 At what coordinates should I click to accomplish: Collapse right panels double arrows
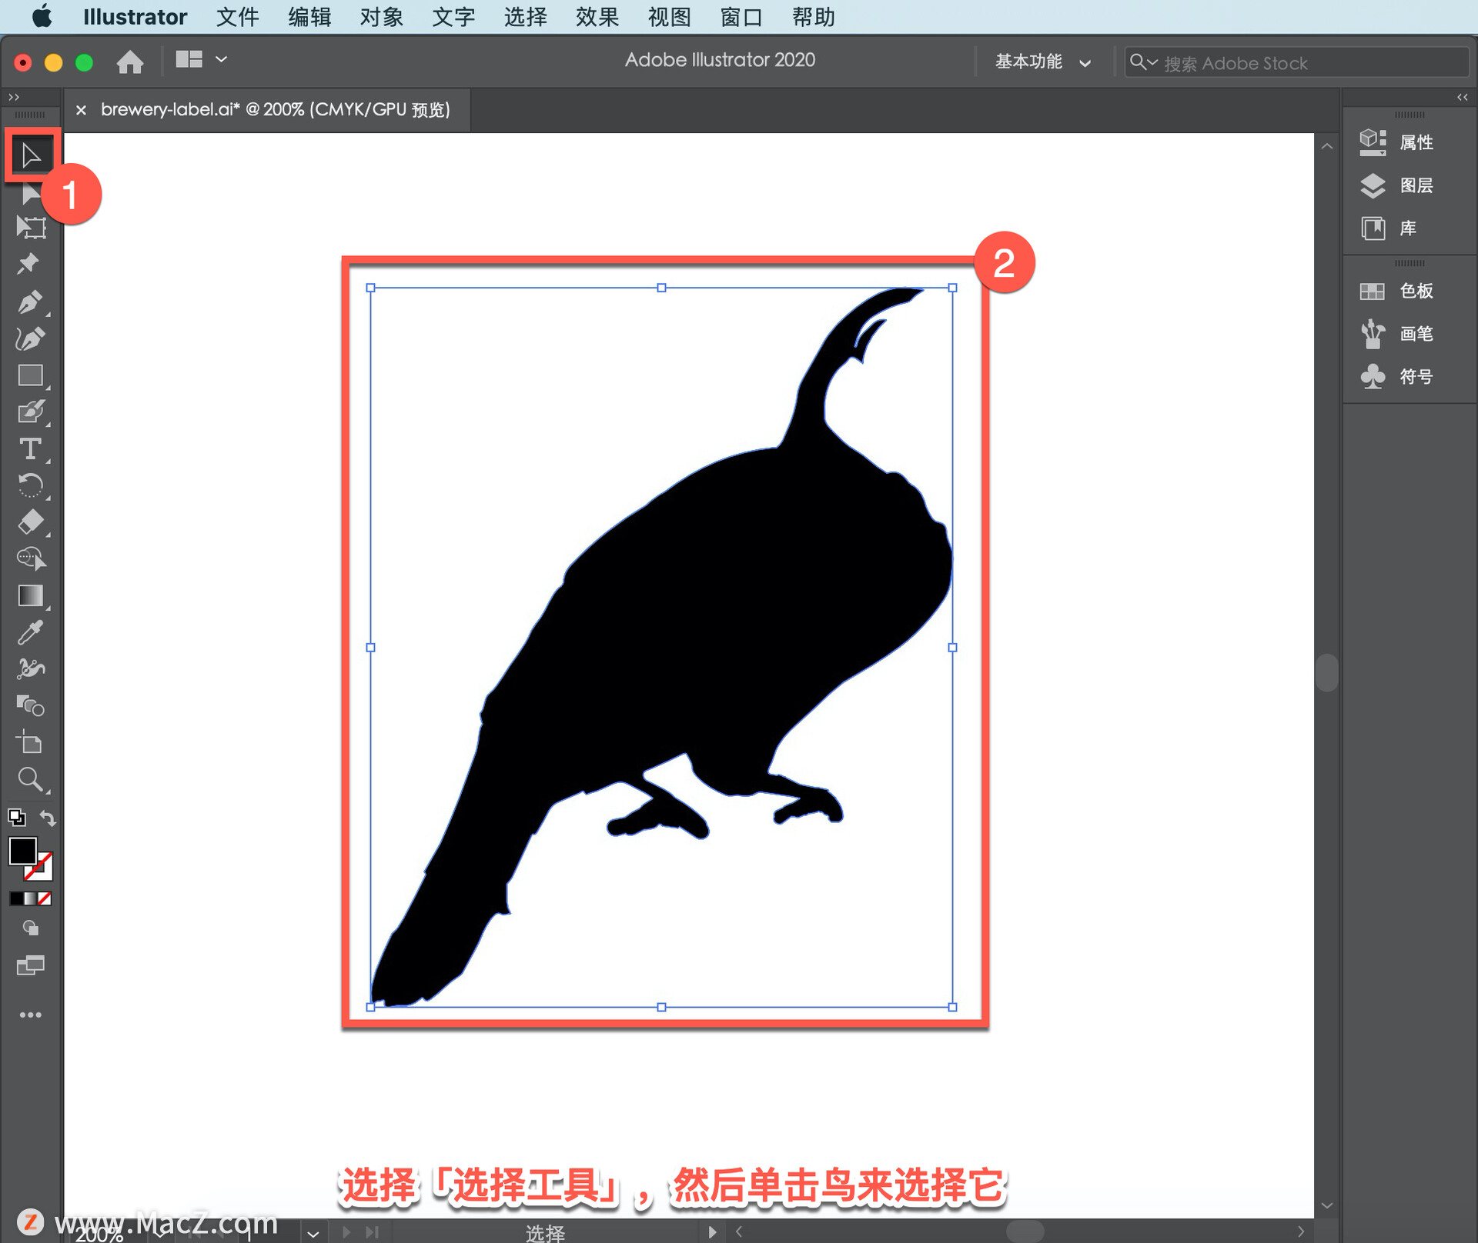[1463, 97]
